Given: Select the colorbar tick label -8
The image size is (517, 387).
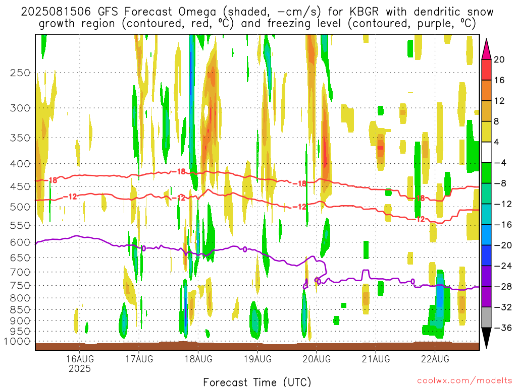Looking at the screenshot, I should 500,183.
